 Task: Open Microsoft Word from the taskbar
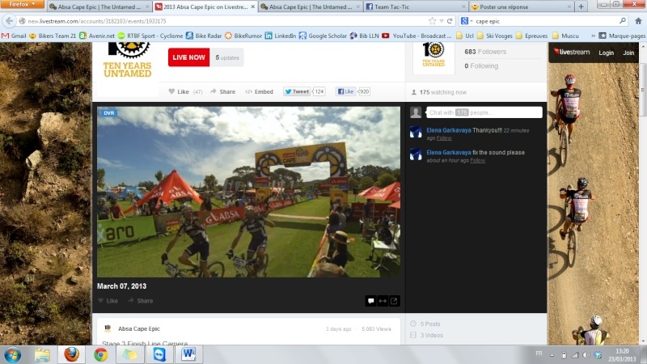(188, 354)
